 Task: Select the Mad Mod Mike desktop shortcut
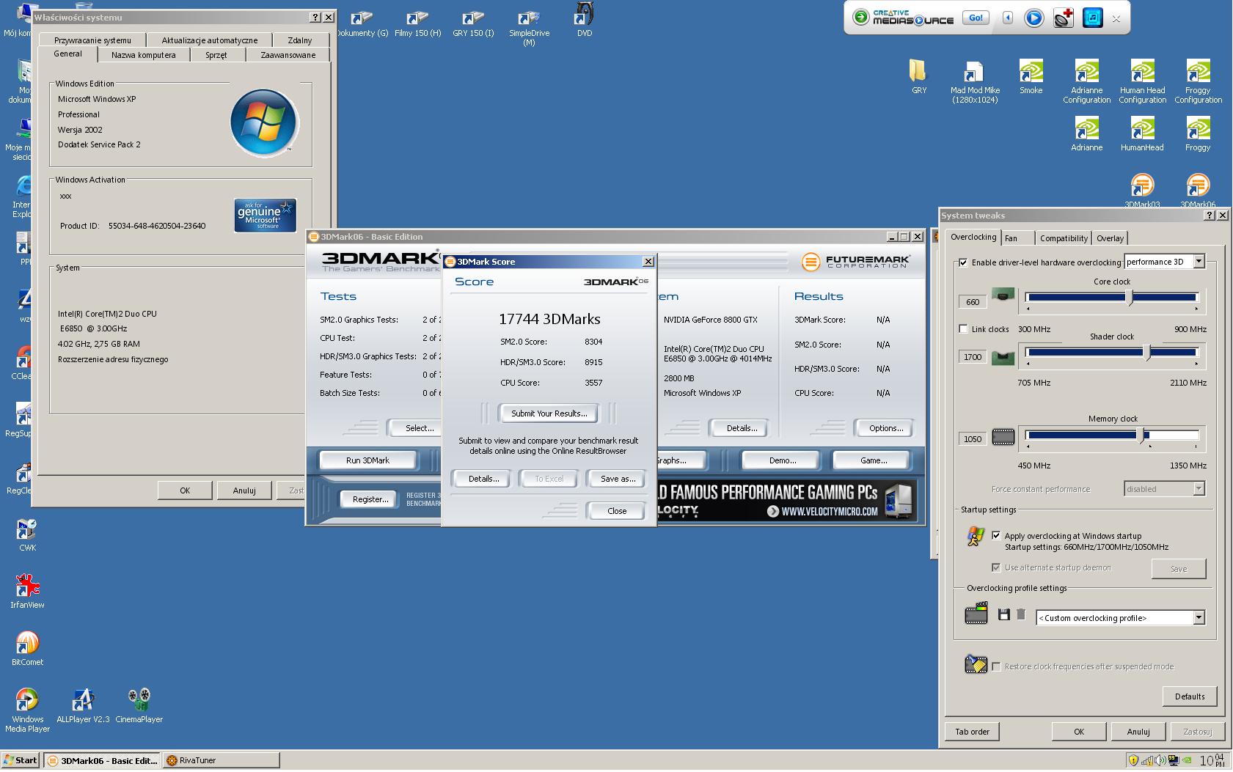975,82
